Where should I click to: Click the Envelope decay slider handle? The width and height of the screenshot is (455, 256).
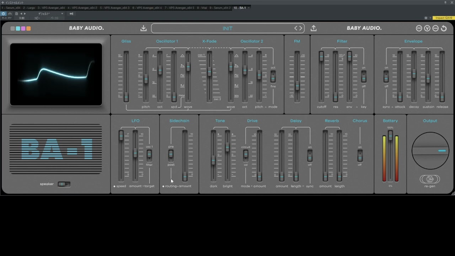point(414,74)
